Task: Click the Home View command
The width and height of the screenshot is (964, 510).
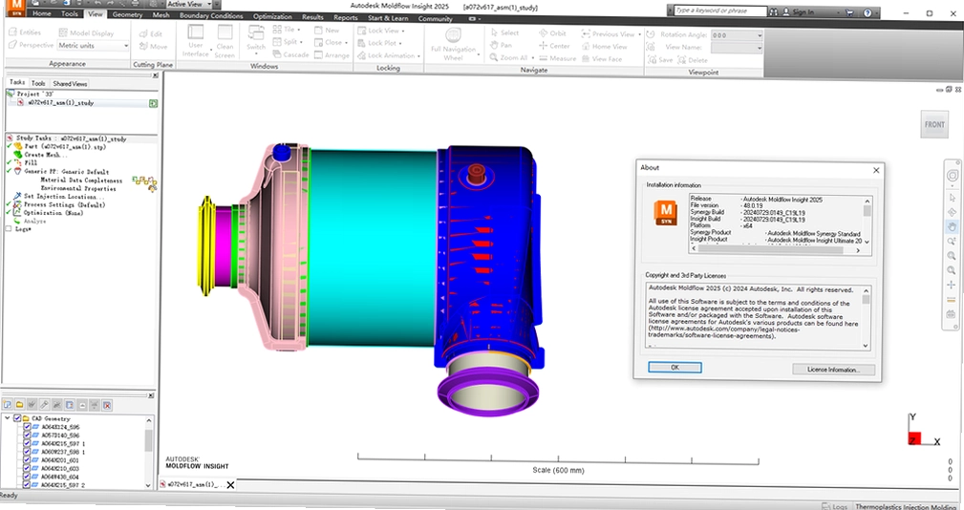Action: (x=605, y=46)
